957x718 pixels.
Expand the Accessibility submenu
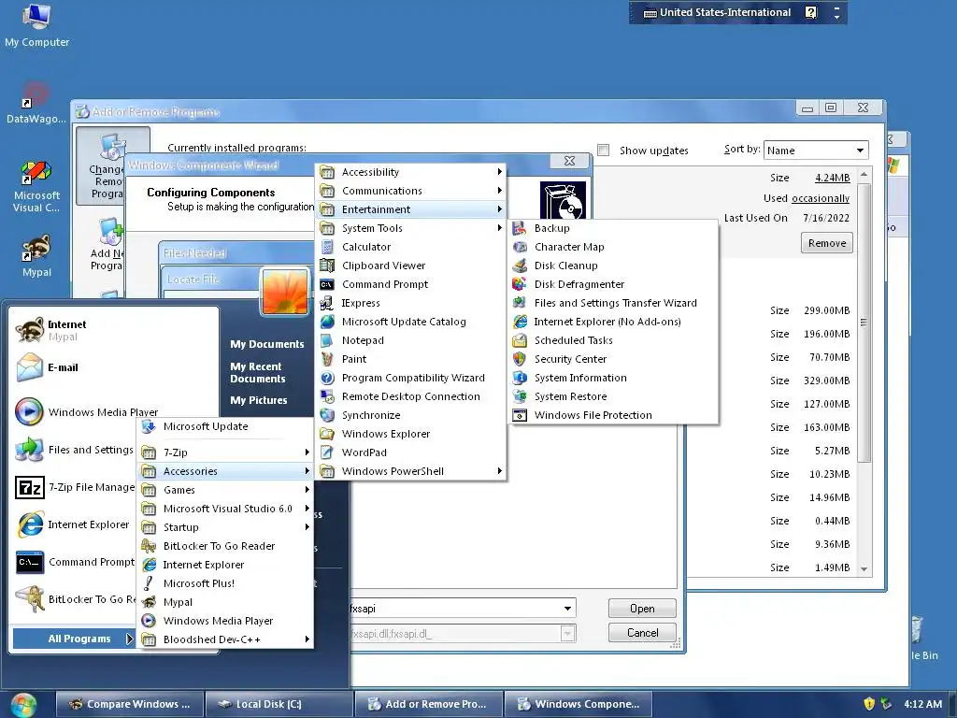point(411,172)
